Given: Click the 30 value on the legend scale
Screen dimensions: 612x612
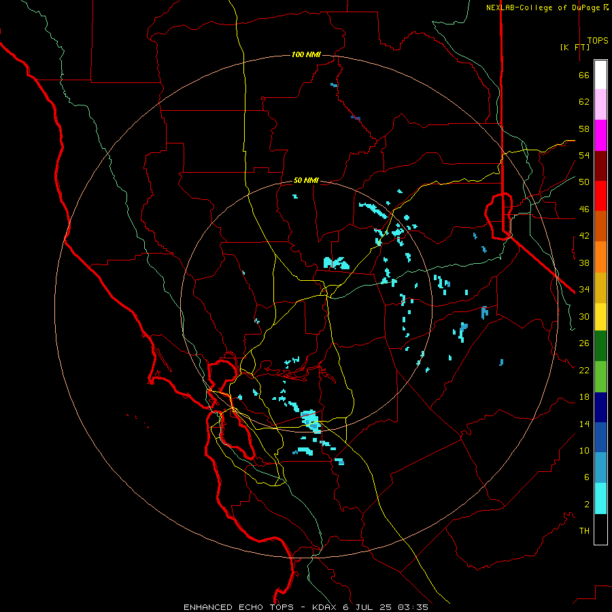Looking at the screenshot, I should [x=584, y=316].
